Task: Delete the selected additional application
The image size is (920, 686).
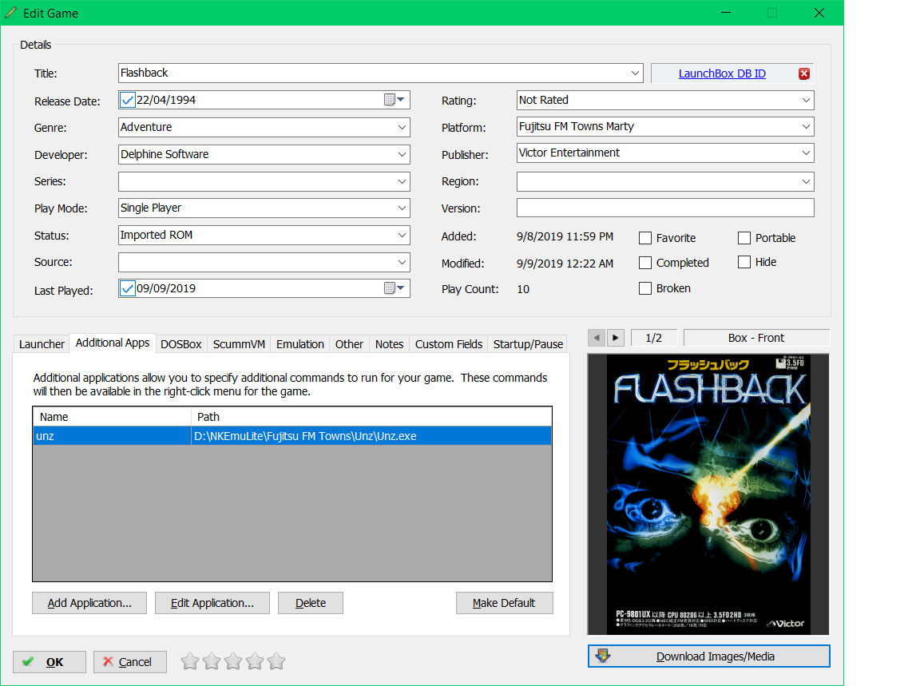Action: pos(311,603)
